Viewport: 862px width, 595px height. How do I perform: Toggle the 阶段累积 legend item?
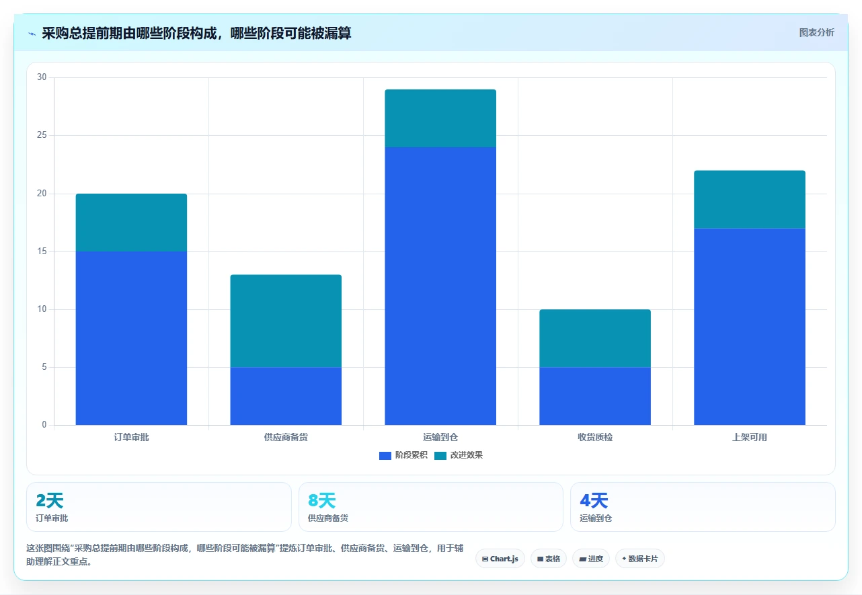coord(403,455)
